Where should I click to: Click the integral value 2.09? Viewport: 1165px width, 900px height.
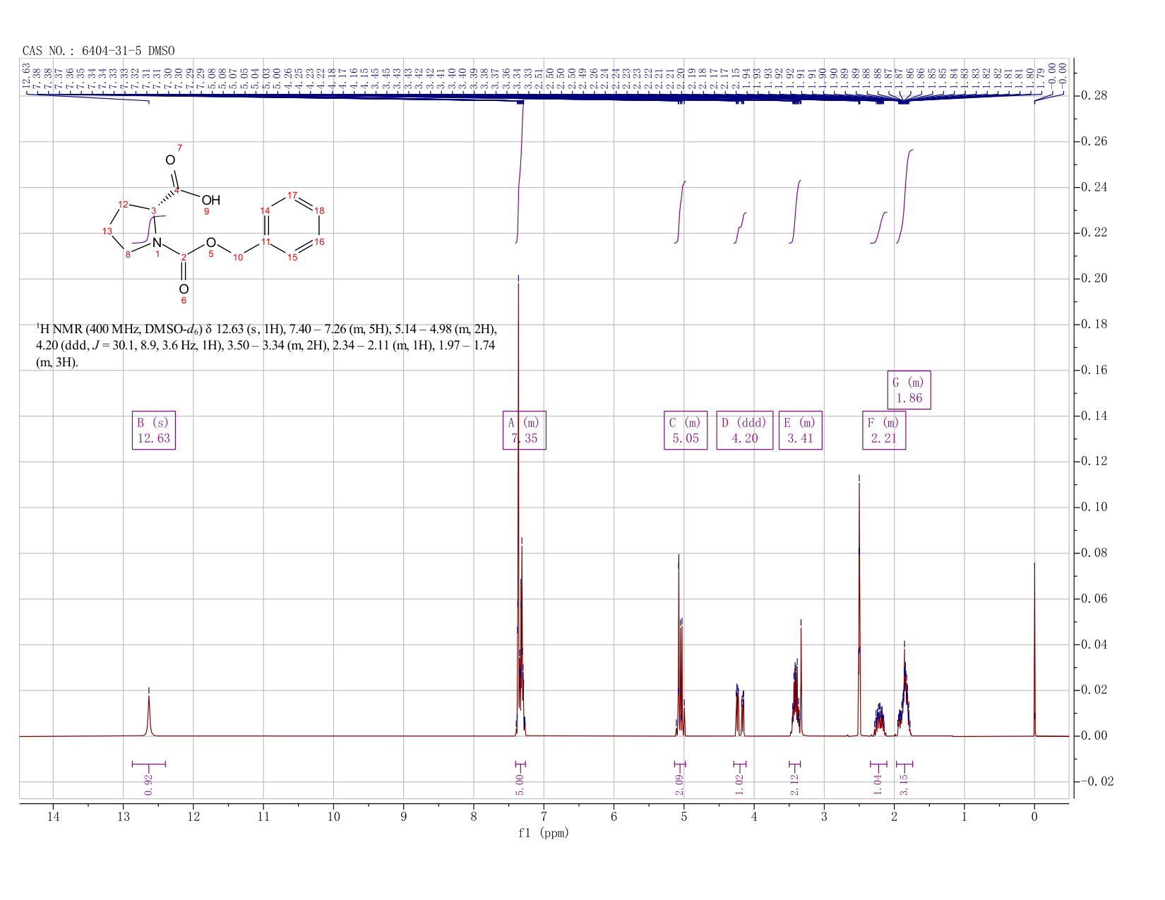click(x=679, y=785)
